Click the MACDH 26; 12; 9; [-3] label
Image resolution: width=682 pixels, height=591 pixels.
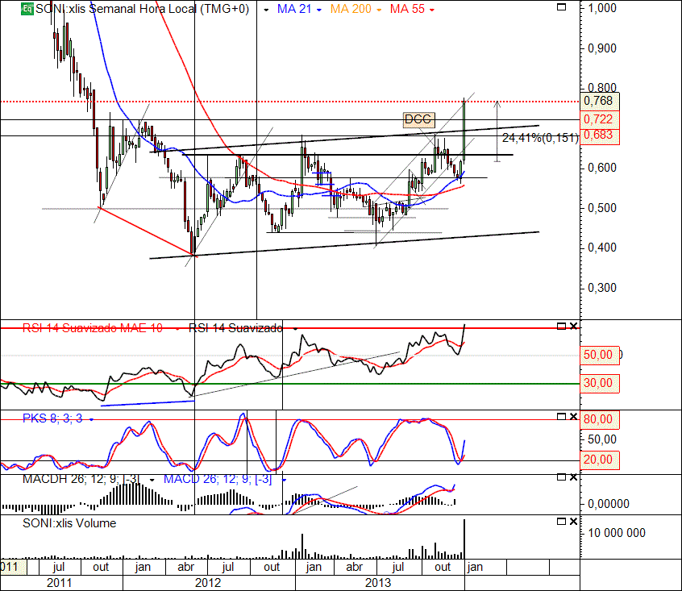[x=81, y=479]
